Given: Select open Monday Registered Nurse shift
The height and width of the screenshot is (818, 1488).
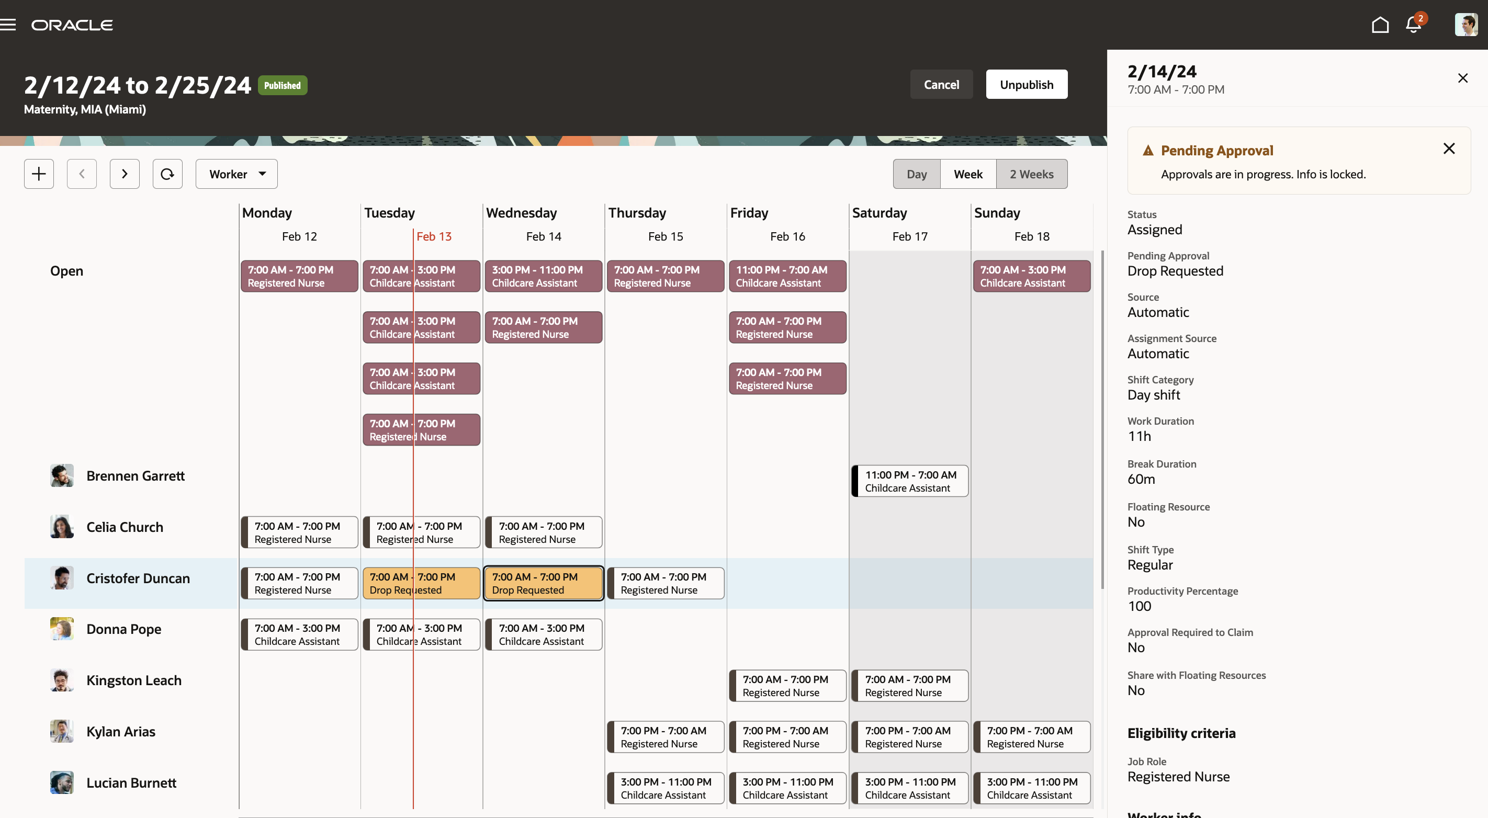Looking at the screenshot, I should (x=299, y=276).
